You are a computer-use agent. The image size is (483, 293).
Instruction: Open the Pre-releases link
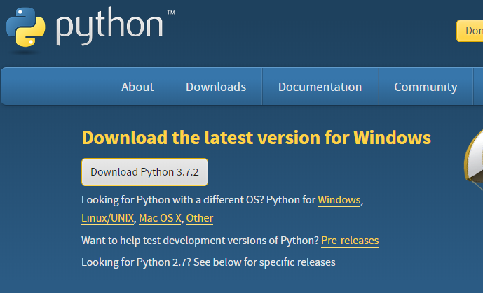tap(350, 241)
